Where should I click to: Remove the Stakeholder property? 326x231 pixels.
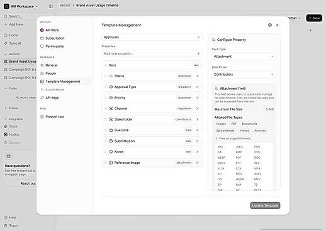[x=197, y=119]
